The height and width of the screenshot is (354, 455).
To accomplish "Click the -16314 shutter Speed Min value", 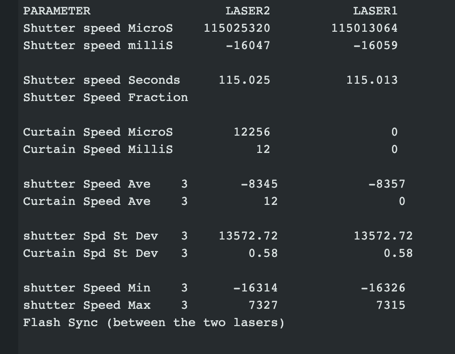I will point(255,288).
